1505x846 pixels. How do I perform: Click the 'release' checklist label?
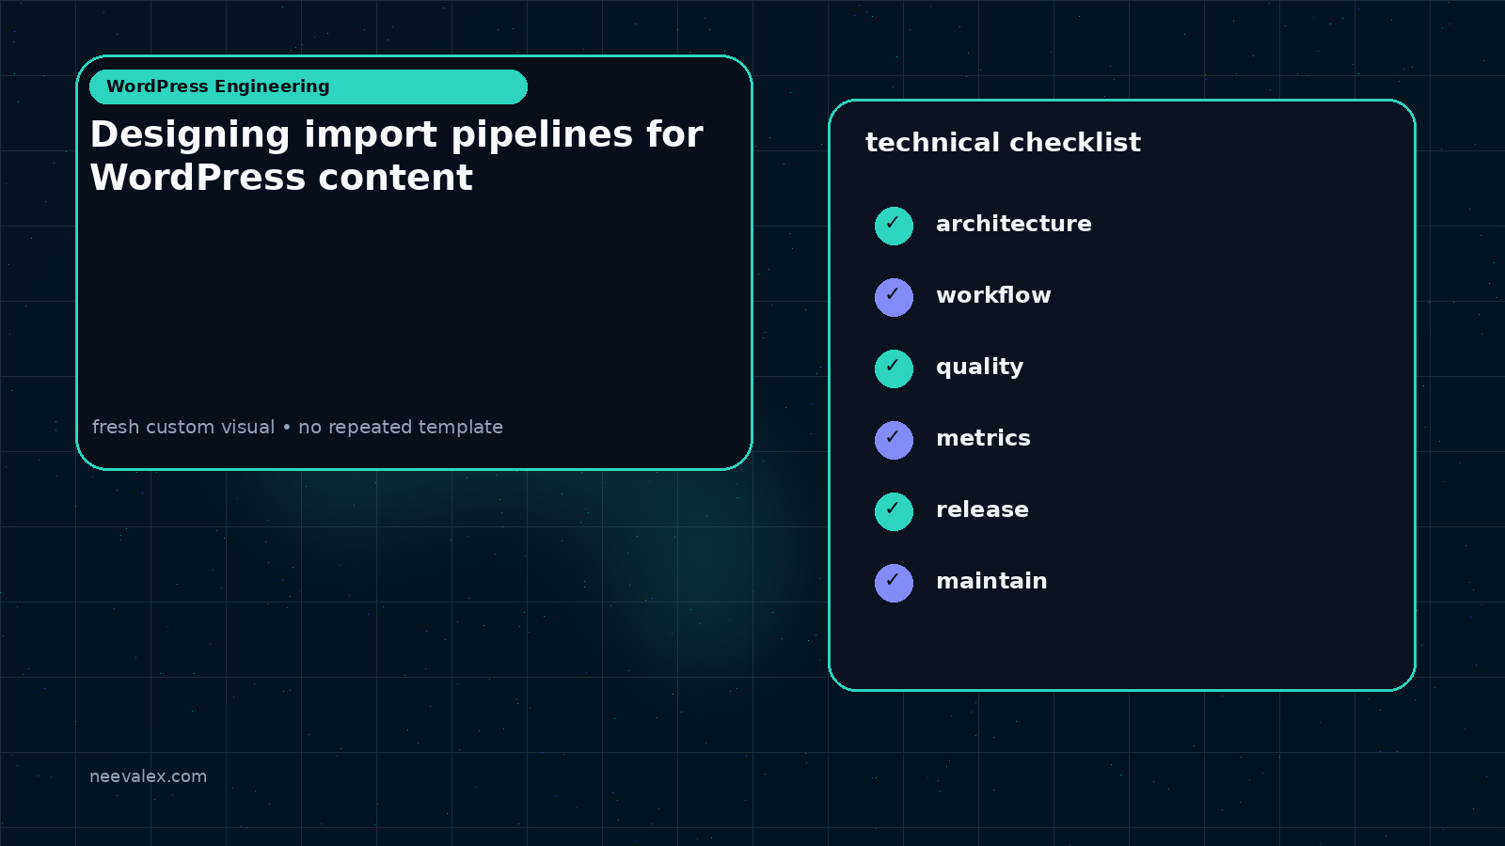coord(982,509)
